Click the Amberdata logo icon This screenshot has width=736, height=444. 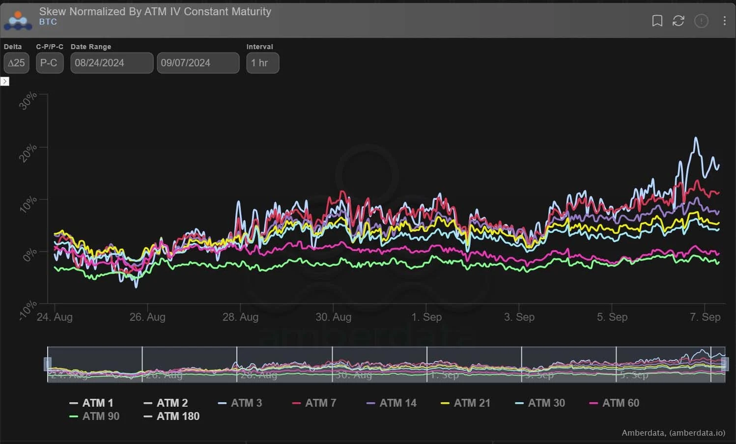point(18,21)
